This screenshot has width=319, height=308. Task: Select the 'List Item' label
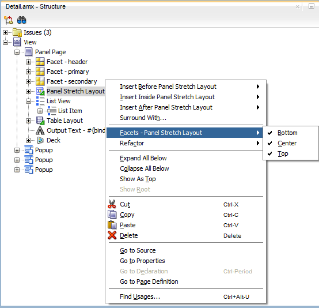tap(70, 111)
